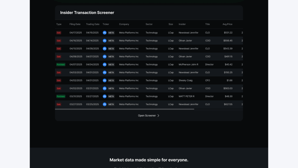Viewport: 298px width, 168px height.
Task: Click Sale badge in 04/17/2025 row
Action: tap(59, 33)
